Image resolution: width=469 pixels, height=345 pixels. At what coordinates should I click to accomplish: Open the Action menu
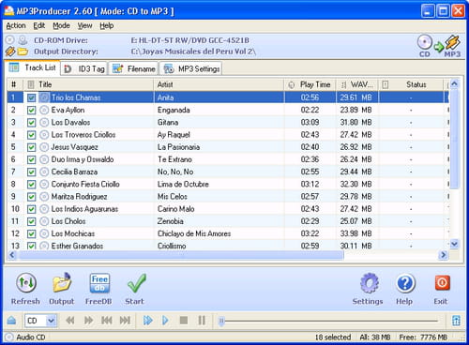coord(16,25)
